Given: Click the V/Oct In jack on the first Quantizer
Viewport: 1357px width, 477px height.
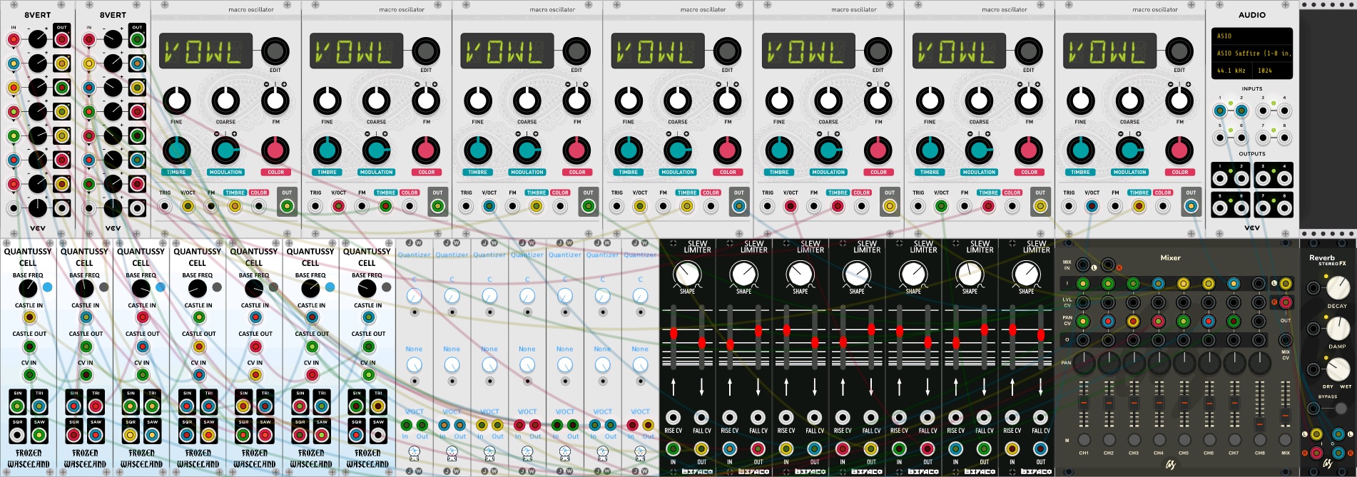Looking at the screenshot, I should click(x=405, y=426).
